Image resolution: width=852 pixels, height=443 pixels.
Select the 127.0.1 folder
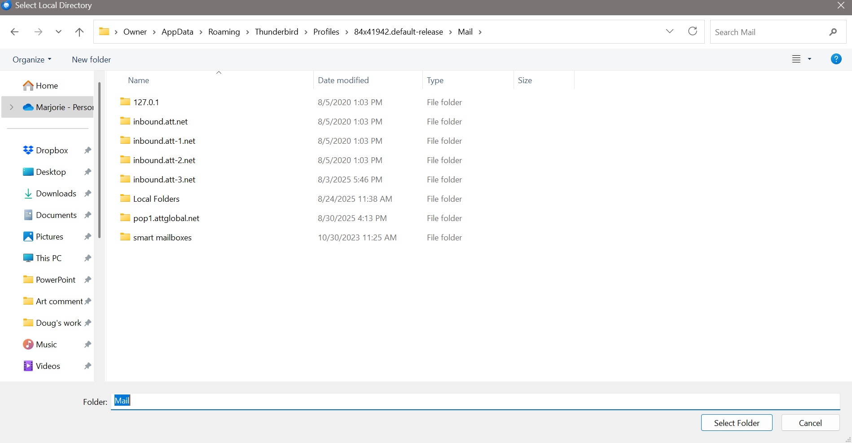point(146,102)
